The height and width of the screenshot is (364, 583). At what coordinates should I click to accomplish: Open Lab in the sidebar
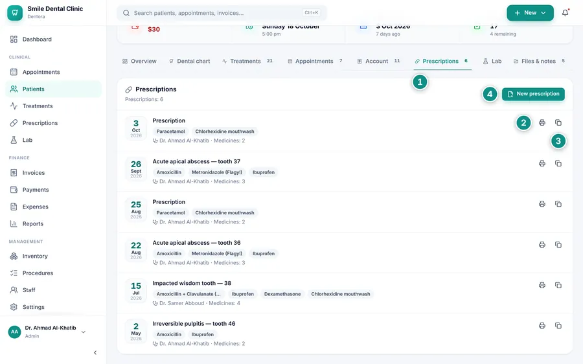pos(53,140)
